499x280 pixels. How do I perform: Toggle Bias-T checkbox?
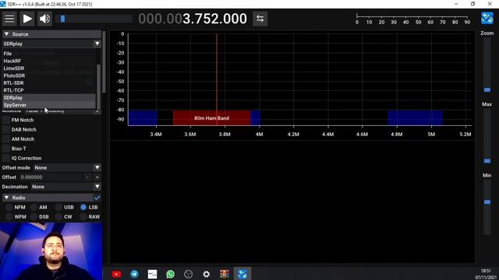click(6, 149)
